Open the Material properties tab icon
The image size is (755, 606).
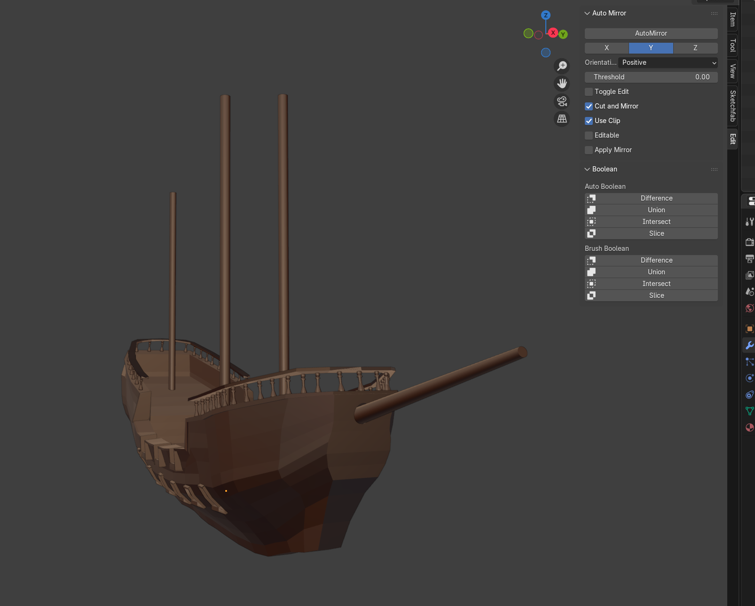click(x=749, y=427)
